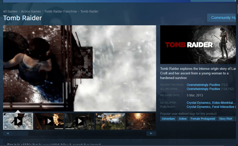
Task: Click the release date 5 Mar, 2013
Action: (x=195, y=95)
